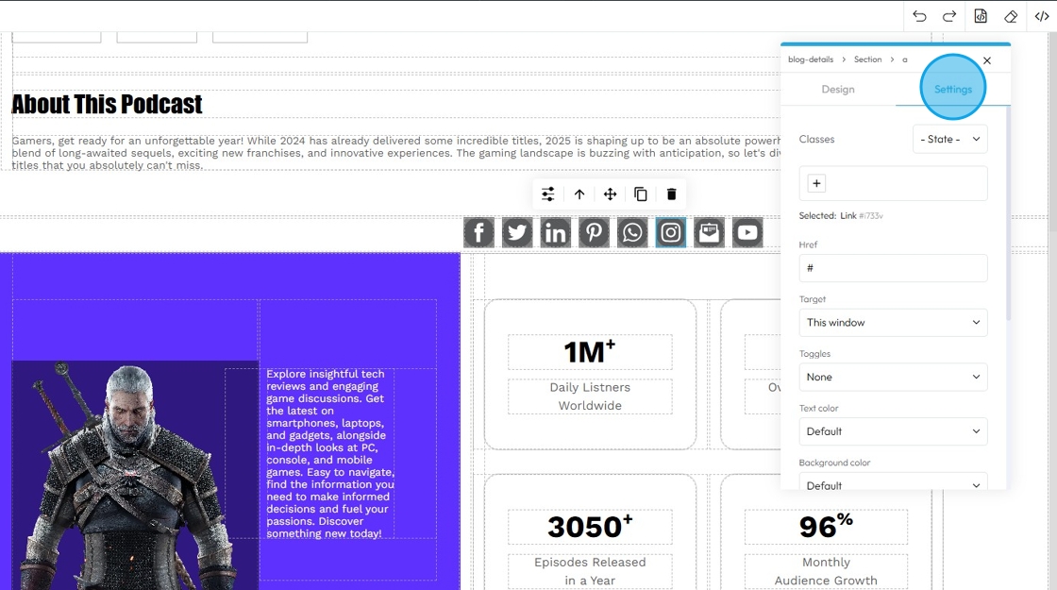This screenshot has height=590, width=1057.
Task: Select parent element arrow icon
Action: coord(579,194)
